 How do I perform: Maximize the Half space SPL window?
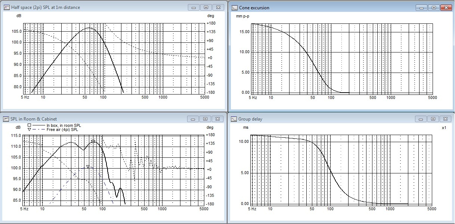click(x=206, y=7)
